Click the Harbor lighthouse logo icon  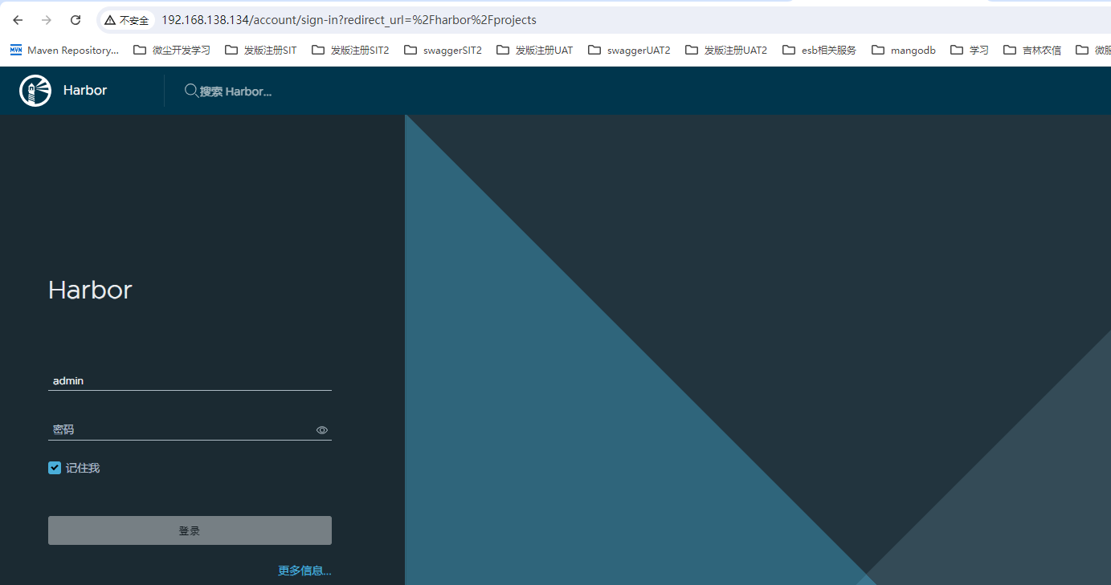pyautogui.click(x=35, y=91)
